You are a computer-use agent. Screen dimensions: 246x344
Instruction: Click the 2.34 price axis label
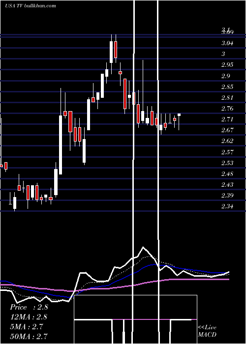(x=227, y=206)
